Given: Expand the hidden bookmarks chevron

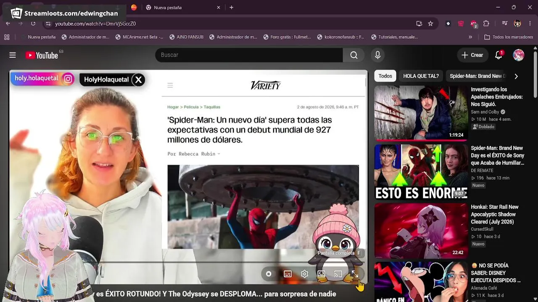Looking at the screenshot, I should point(470,37).
